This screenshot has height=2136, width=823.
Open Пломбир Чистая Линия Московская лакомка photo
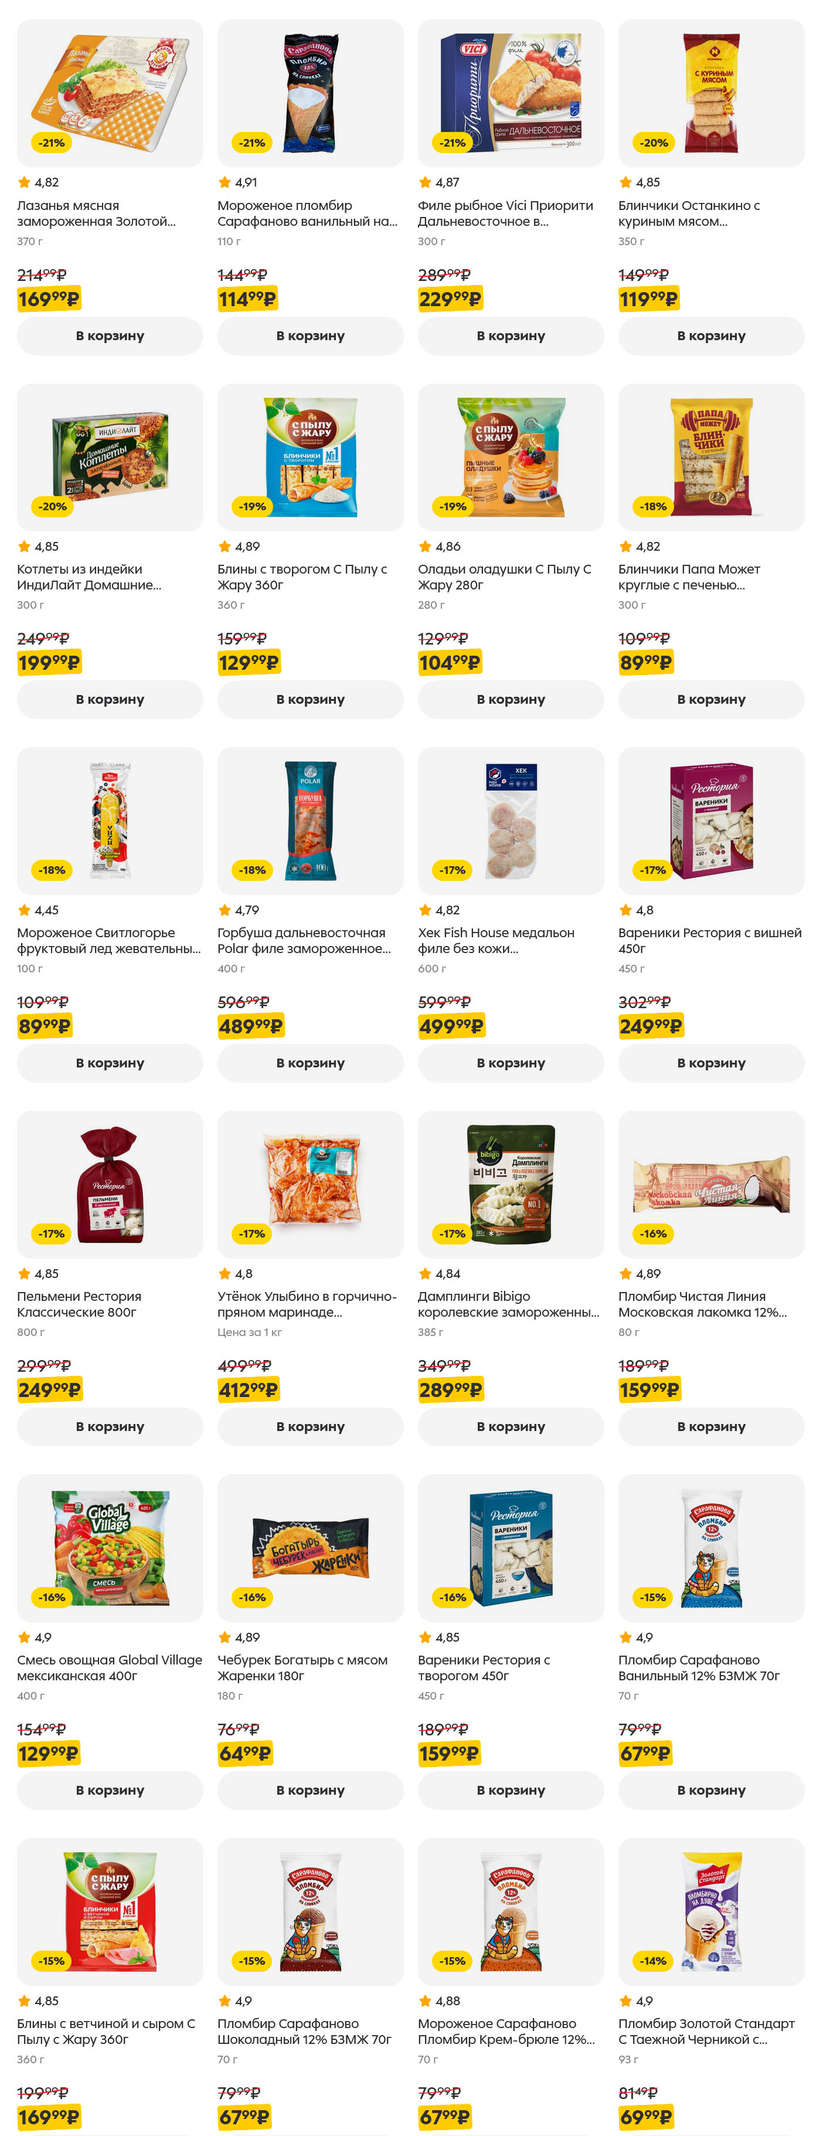[x=711, y=1184]
